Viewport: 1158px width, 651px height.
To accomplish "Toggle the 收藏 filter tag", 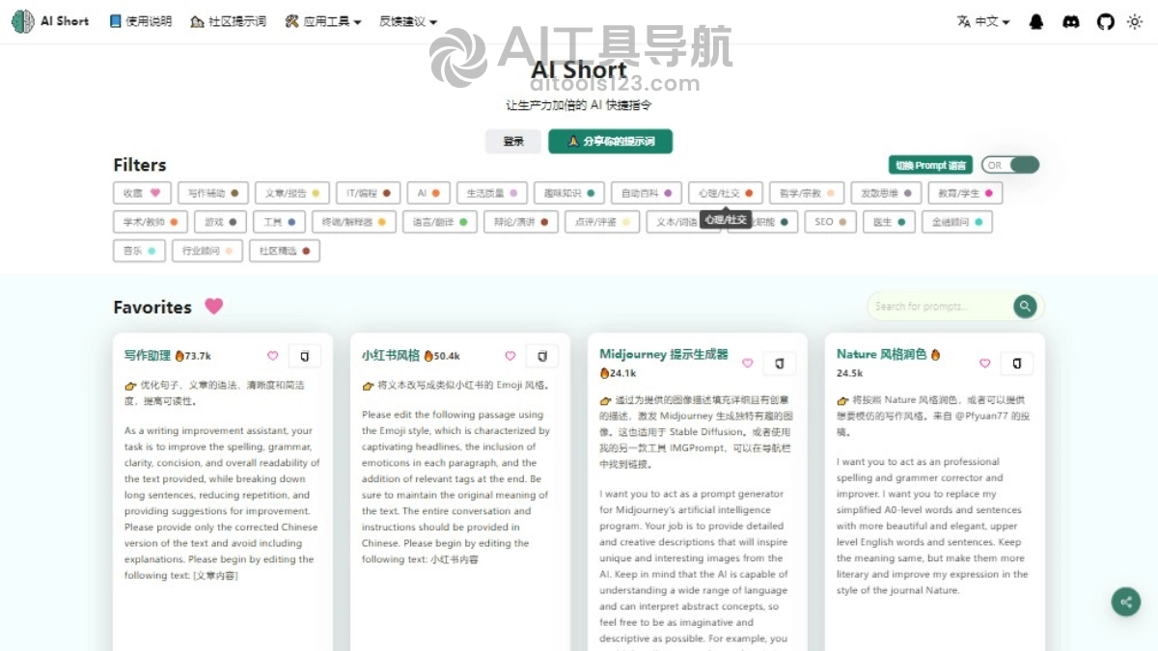I will 142,193.
